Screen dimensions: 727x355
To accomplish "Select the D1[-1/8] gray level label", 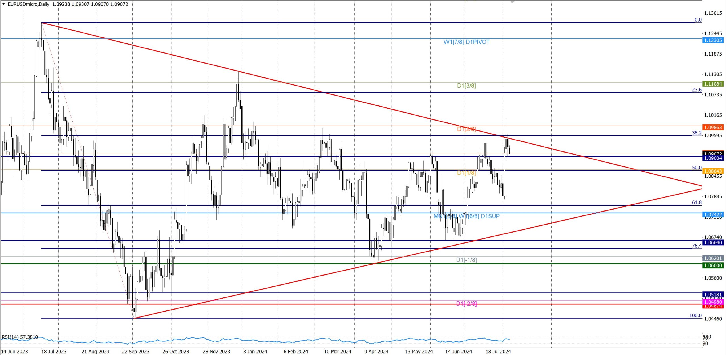I will click(x=467, y=260).
